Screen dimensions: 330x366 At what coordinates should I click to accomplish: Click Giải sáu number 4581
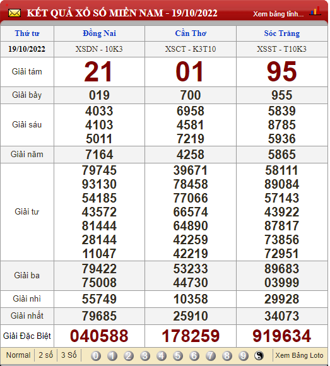(191, 125)
